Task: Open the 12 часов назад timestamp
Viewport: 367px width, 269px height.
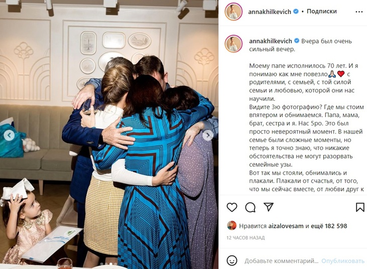Action: click(x=245, y=238)
